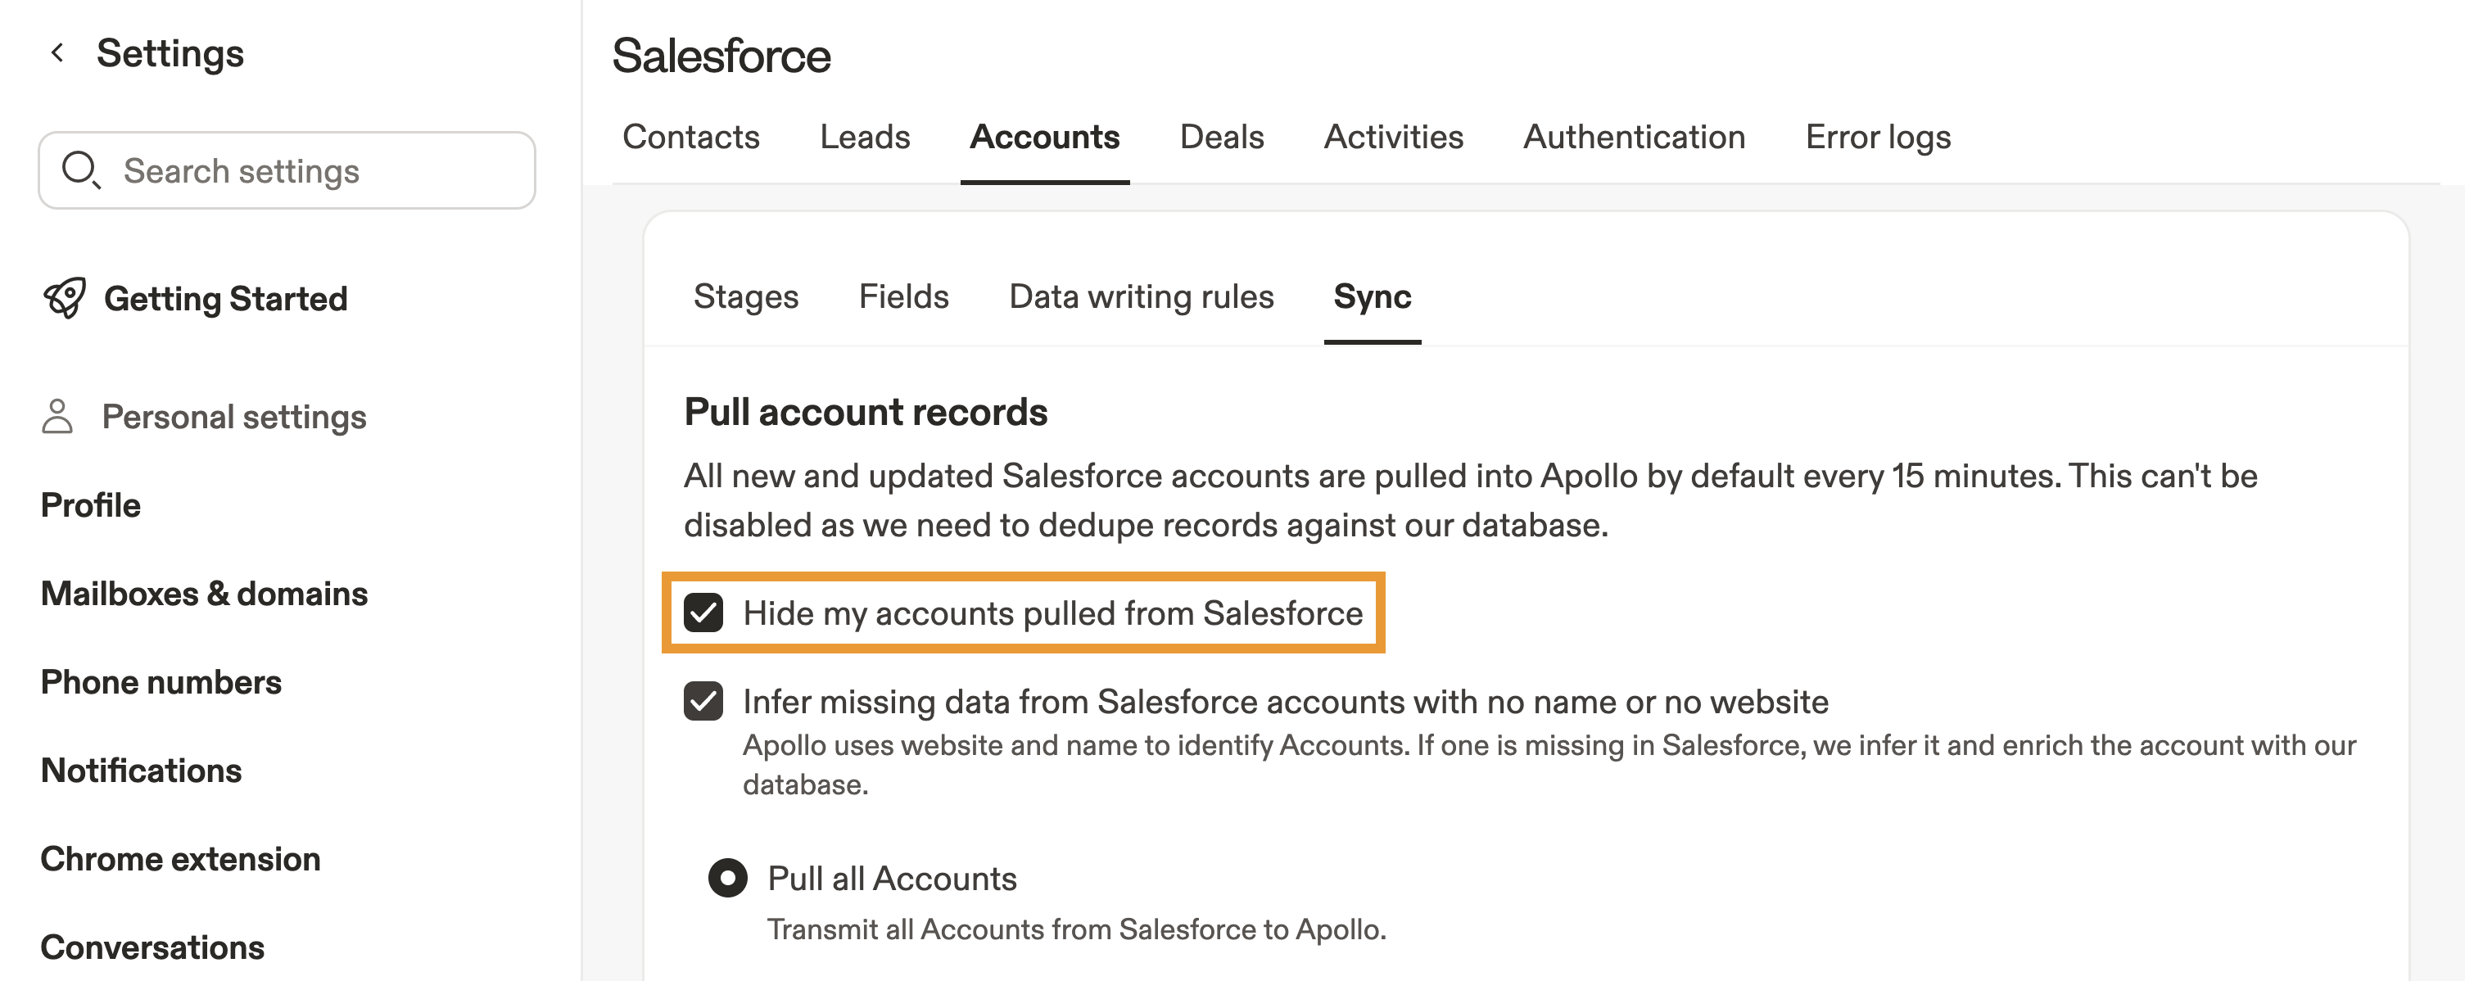Switch to the Contacts tab
Image resolution: width=2465 pixels, height=981 pixels.
(691, 137)
